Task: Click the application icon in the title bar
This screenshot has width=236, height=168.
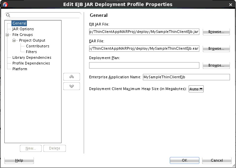Action: pyautogui.click(x=5, y=5)
